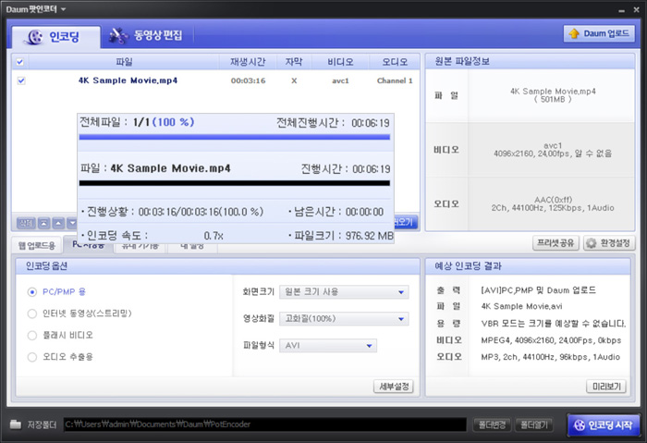The image size is (647, 443).
Task: Open the 화면크기 dropdown
Action: pyautogui.click(x=344, y=292)
